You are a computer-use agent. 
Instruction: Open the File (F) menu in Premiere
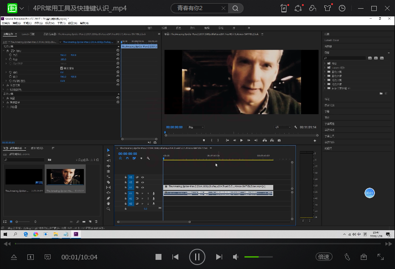click(x=5, y=23)
